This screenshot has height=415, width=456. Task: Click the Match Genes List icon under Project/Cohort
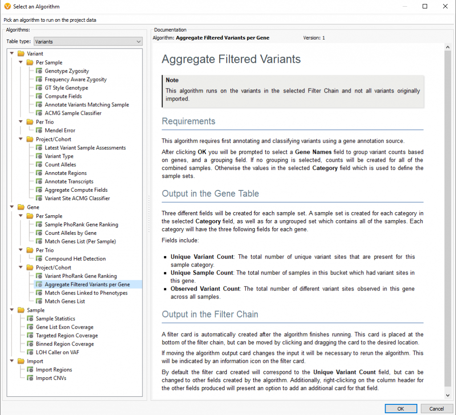(x=39, y=301)
